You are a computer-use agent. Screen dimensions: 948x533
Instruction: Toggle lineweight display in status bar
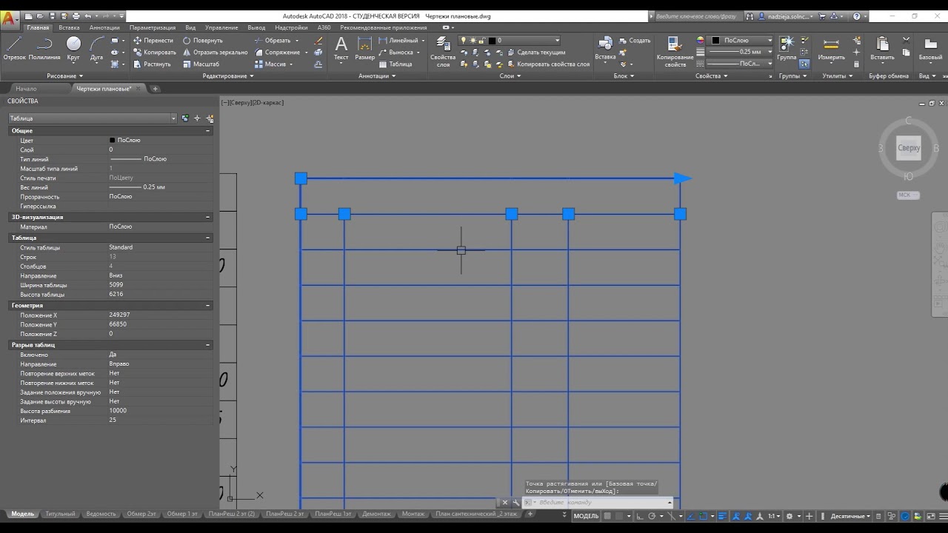[723, 516]
